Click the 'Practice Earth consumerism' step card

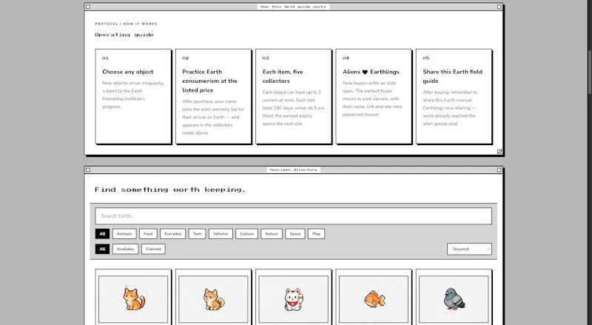click(x=213, y=96)
